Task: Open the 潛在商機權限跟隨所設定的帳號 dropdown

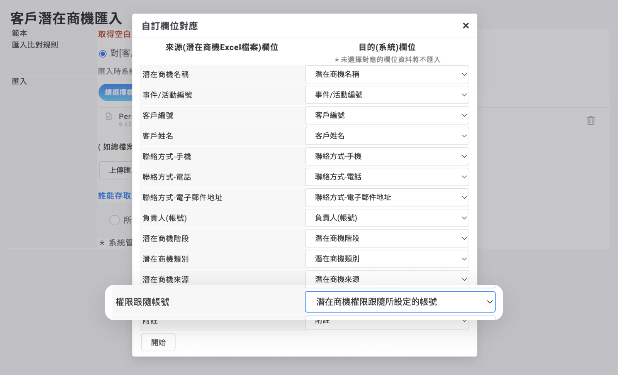Action: click(x=400, y=302)
